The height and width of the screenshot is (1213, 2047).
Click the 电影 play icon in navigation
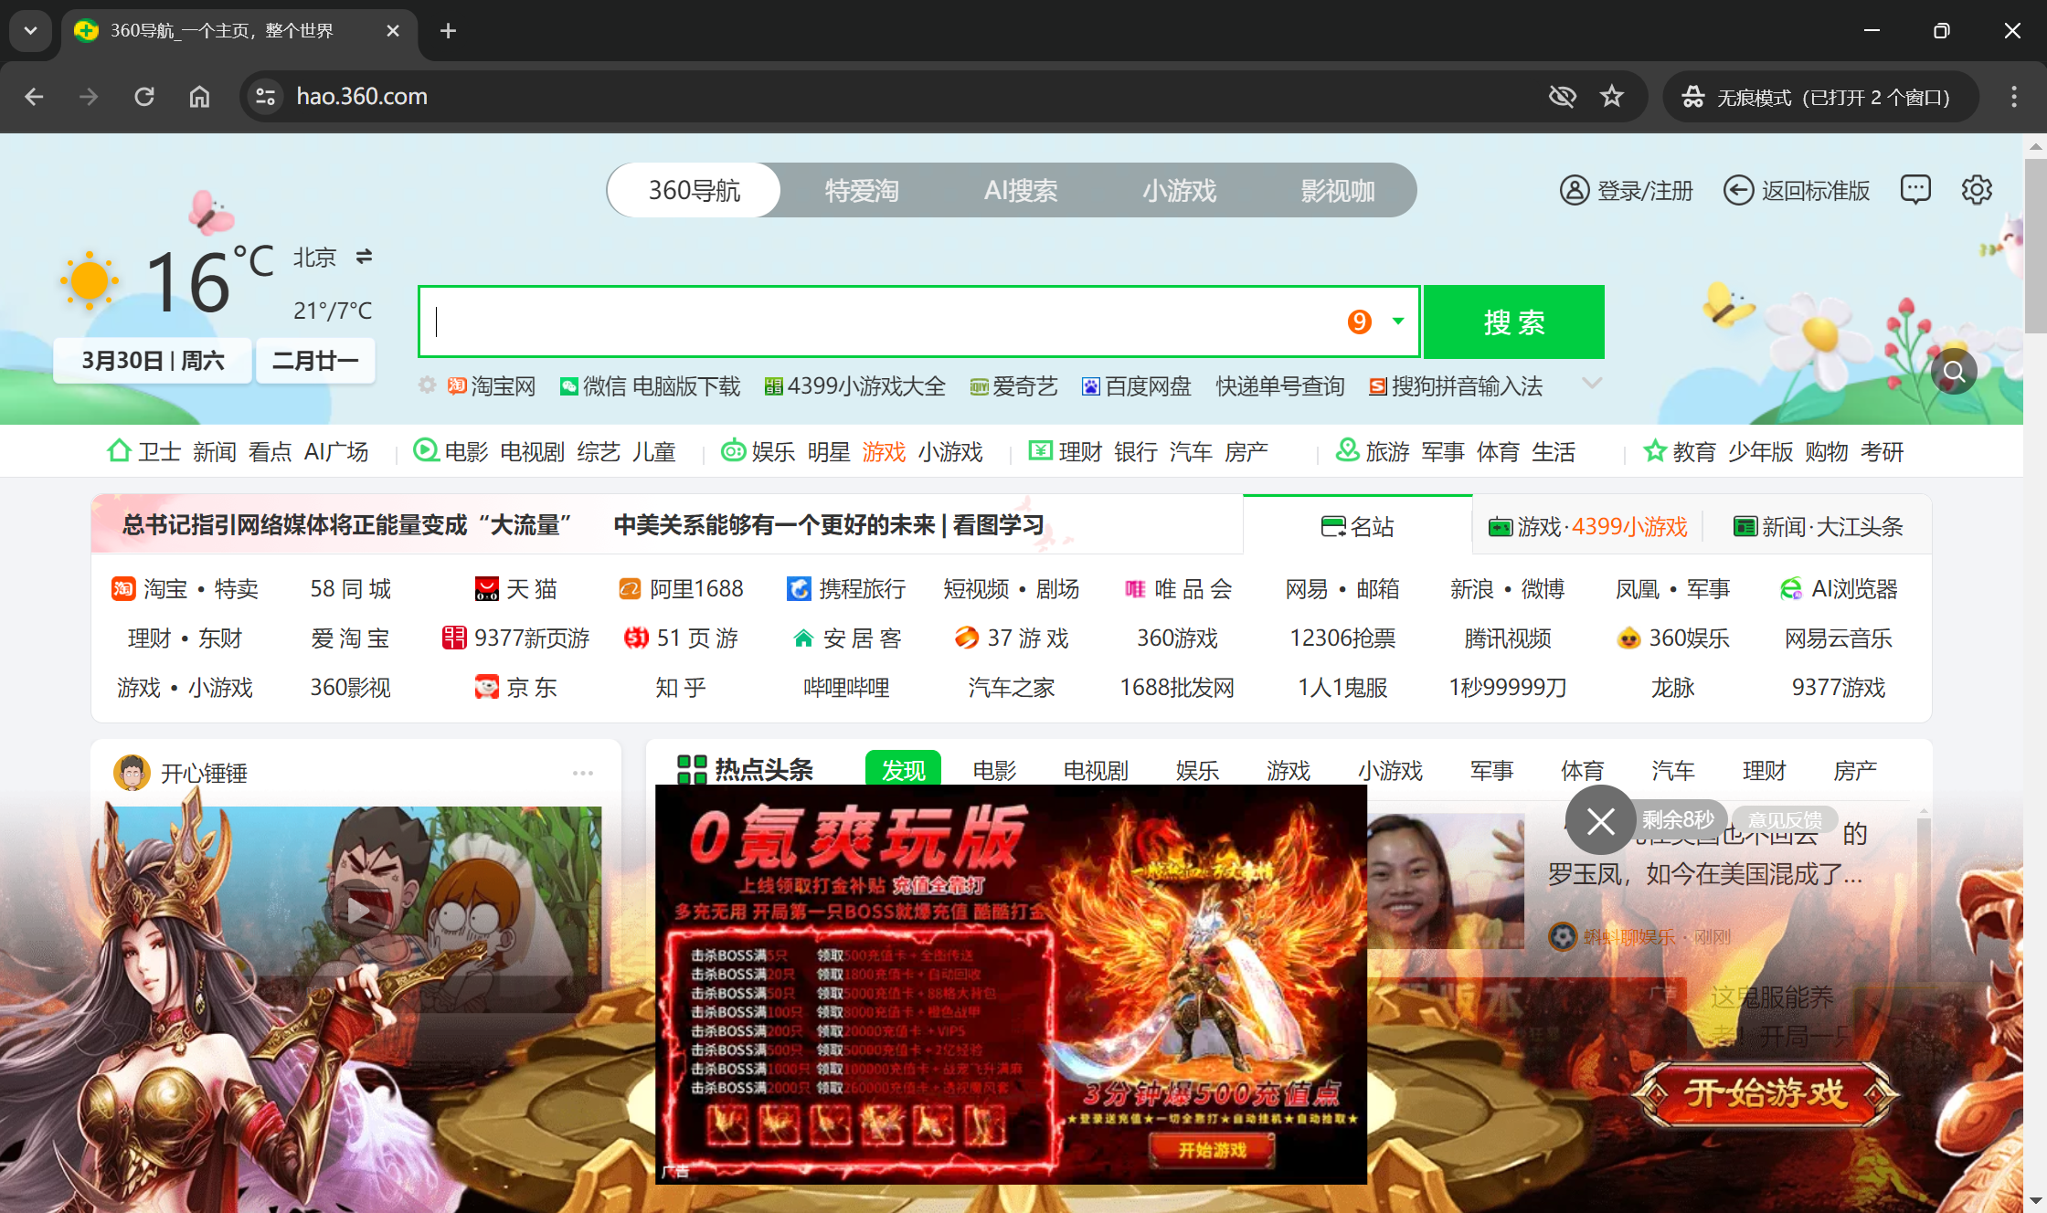tap(425, 450)
